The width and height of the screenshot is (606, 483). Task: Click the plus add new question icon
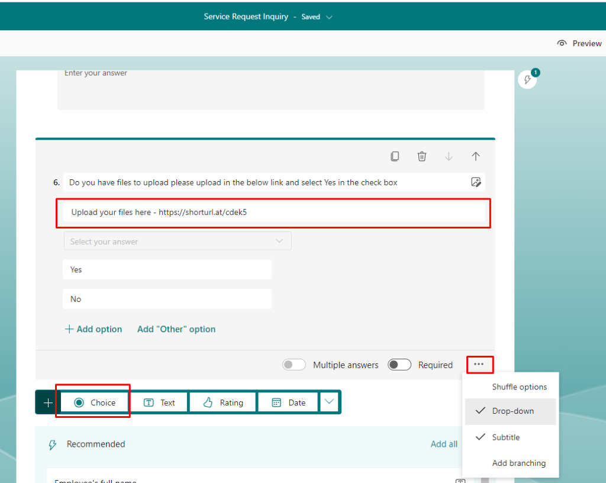tap(48, 402)
